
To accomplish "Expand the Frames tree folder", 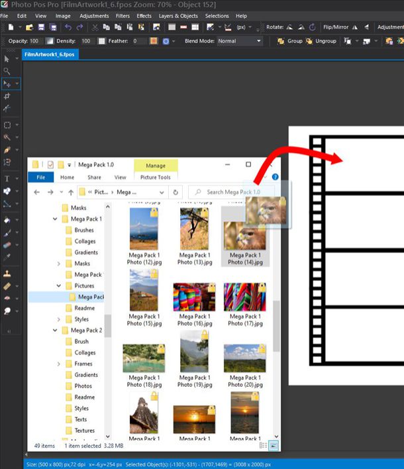I will click(59, 364).
